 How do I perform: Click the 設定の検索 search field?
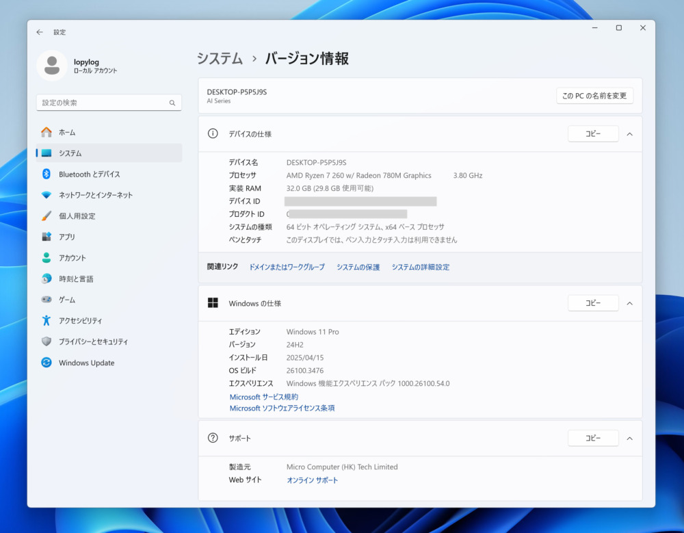click(109, 103)
